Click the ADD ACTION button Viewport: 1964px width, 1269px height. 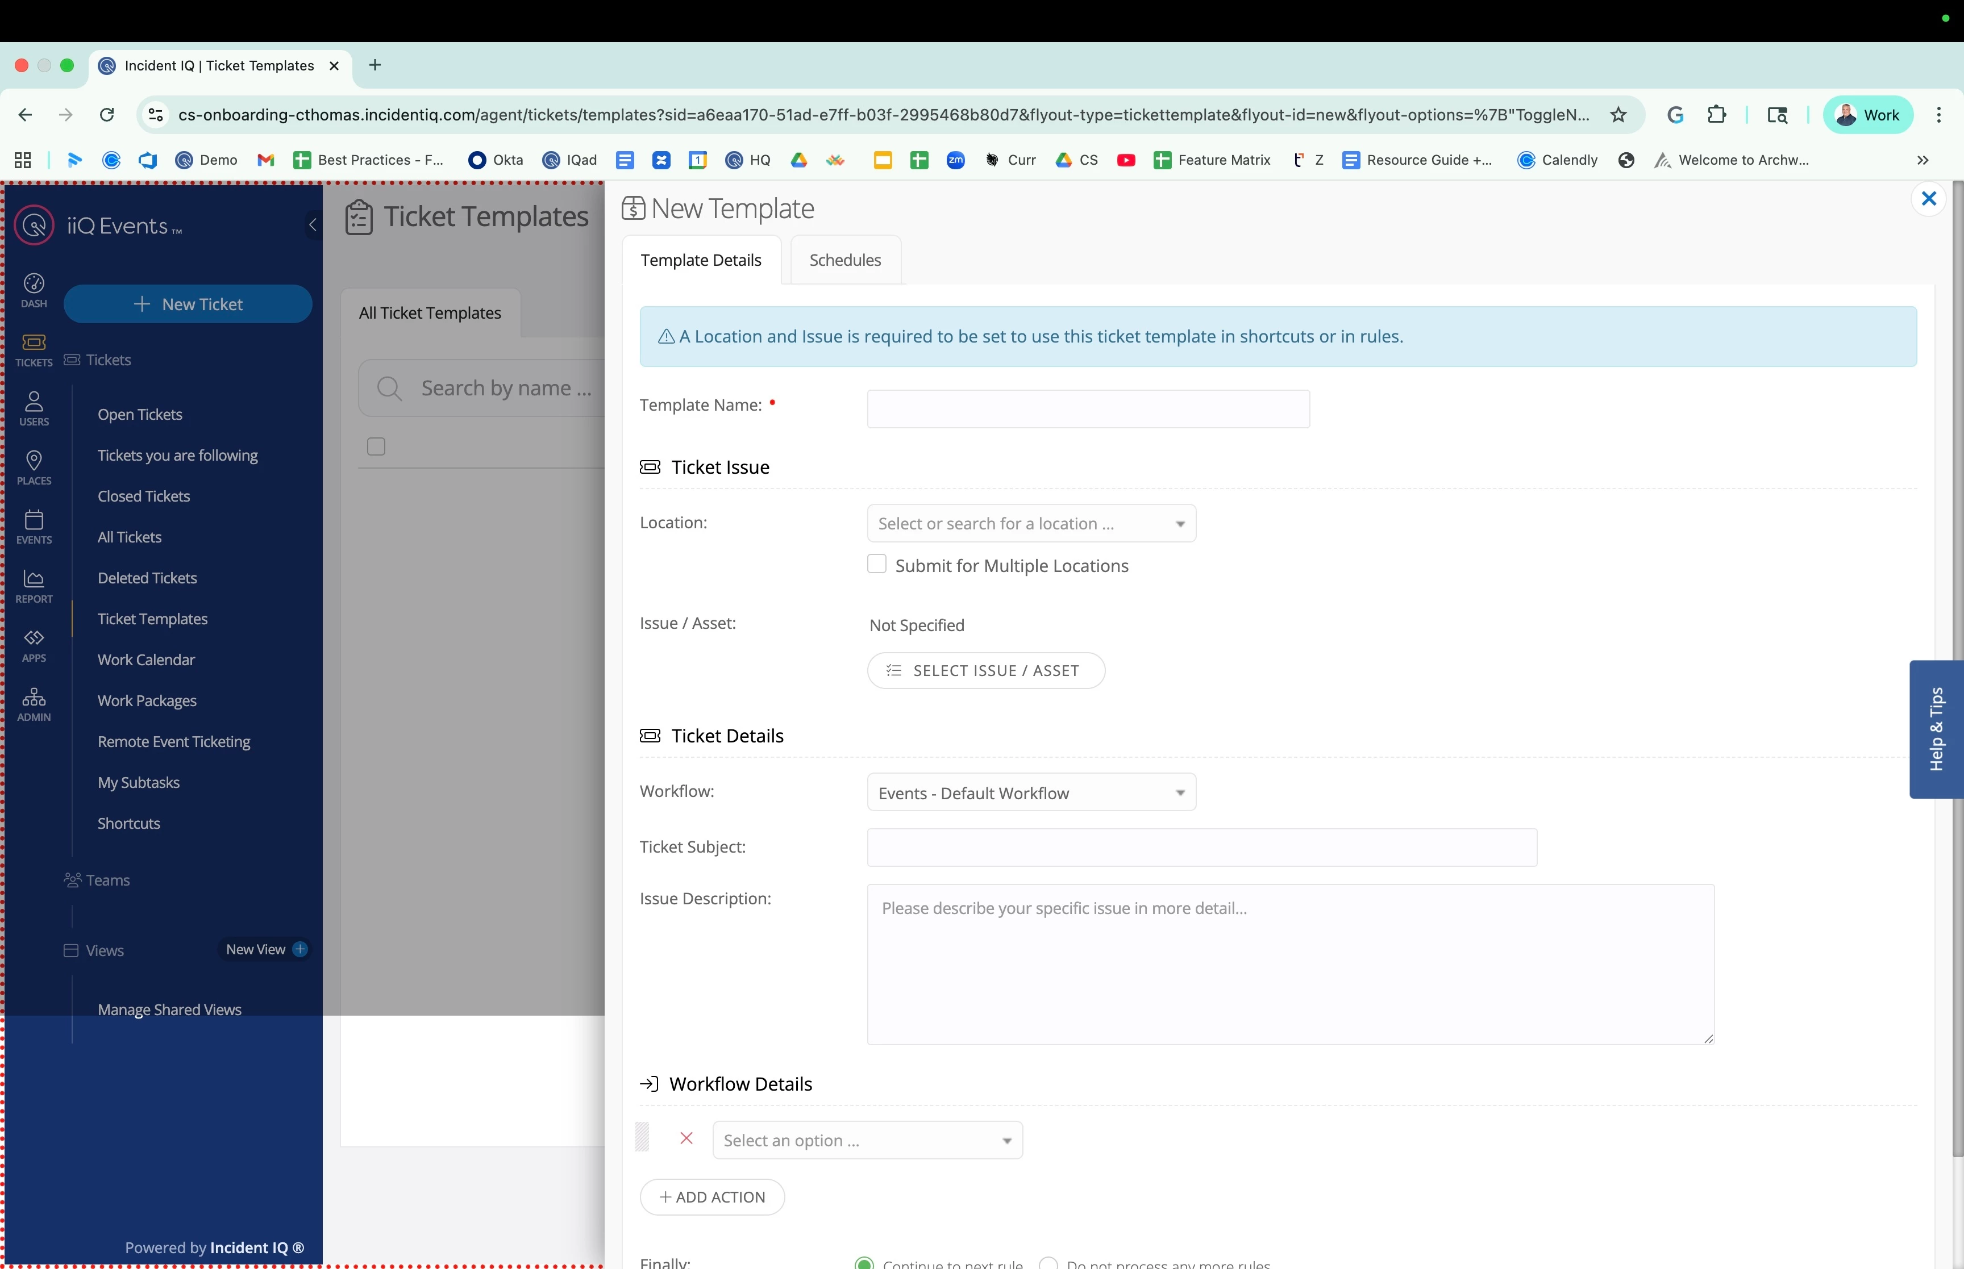tap(712, 1197)
